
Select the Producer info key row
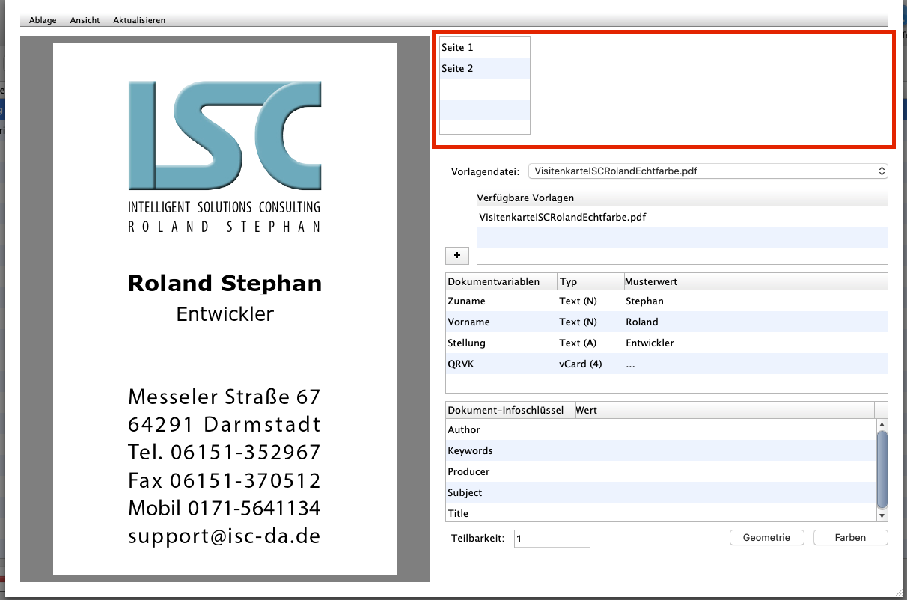661,471
